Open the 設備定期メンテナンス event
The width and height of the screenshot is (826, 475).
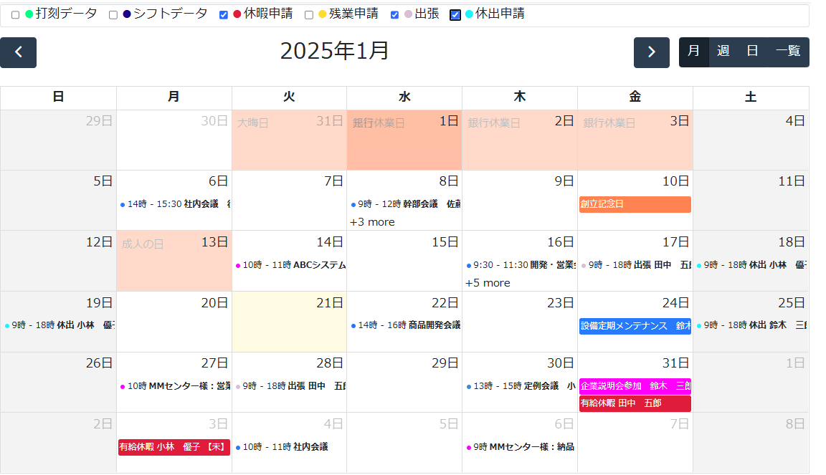click(x=635, y=326)
